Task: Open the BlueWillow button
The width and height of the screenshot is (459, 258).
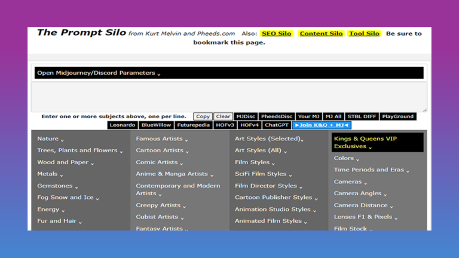Action: pyautogui.click(x=156, y=125)
